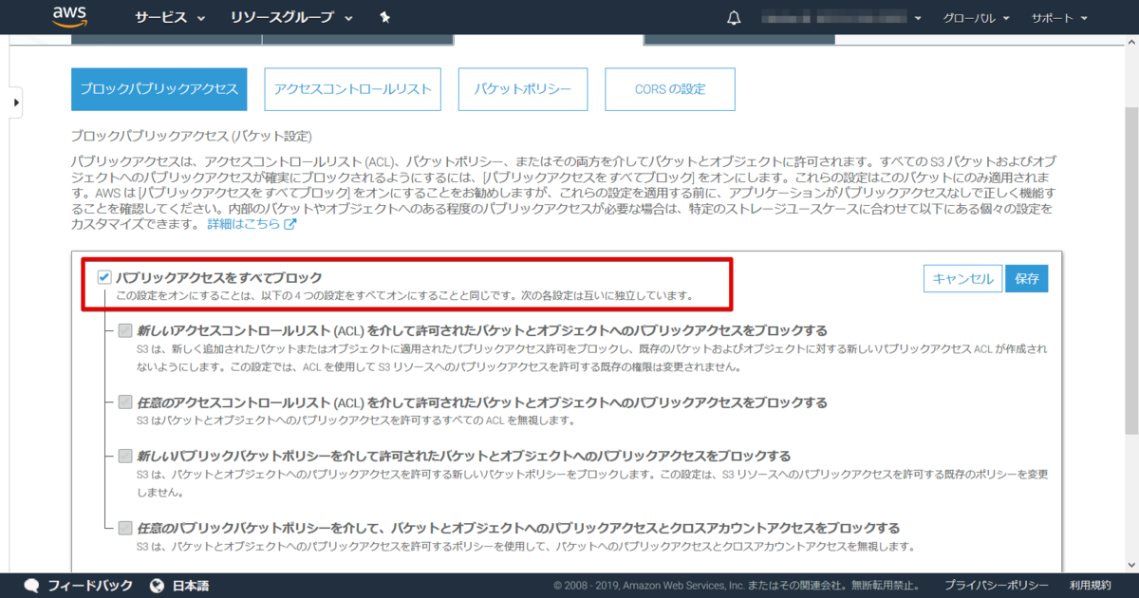Uncheck パブリックアクセスをすべてブロック checkbox
This screenshot has width=1139, height=598.
pyautogui.click(x=104, y=278)
